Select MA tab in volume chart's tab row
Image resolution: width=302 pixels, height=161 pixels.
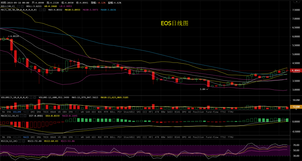coord(3,112)
